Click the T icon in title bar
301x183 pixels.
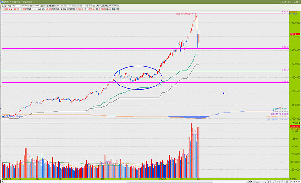click(288, 2)
